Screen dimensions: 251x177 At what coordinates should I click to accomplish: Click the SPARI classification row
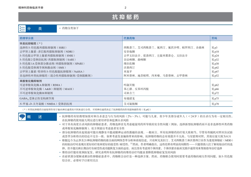click(x=52, y=63)
